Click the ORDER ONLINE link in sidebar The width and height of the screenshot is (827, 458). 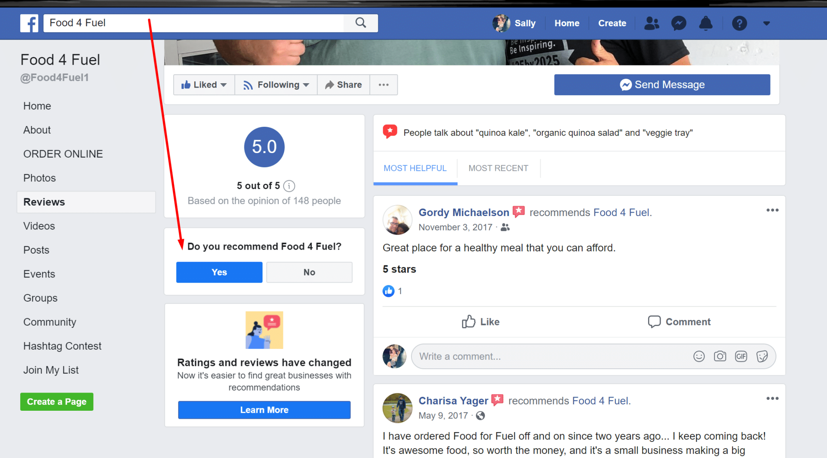[63, 153]
